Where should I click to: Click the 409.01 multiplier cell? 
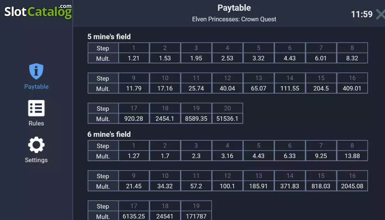pos(352,88)
